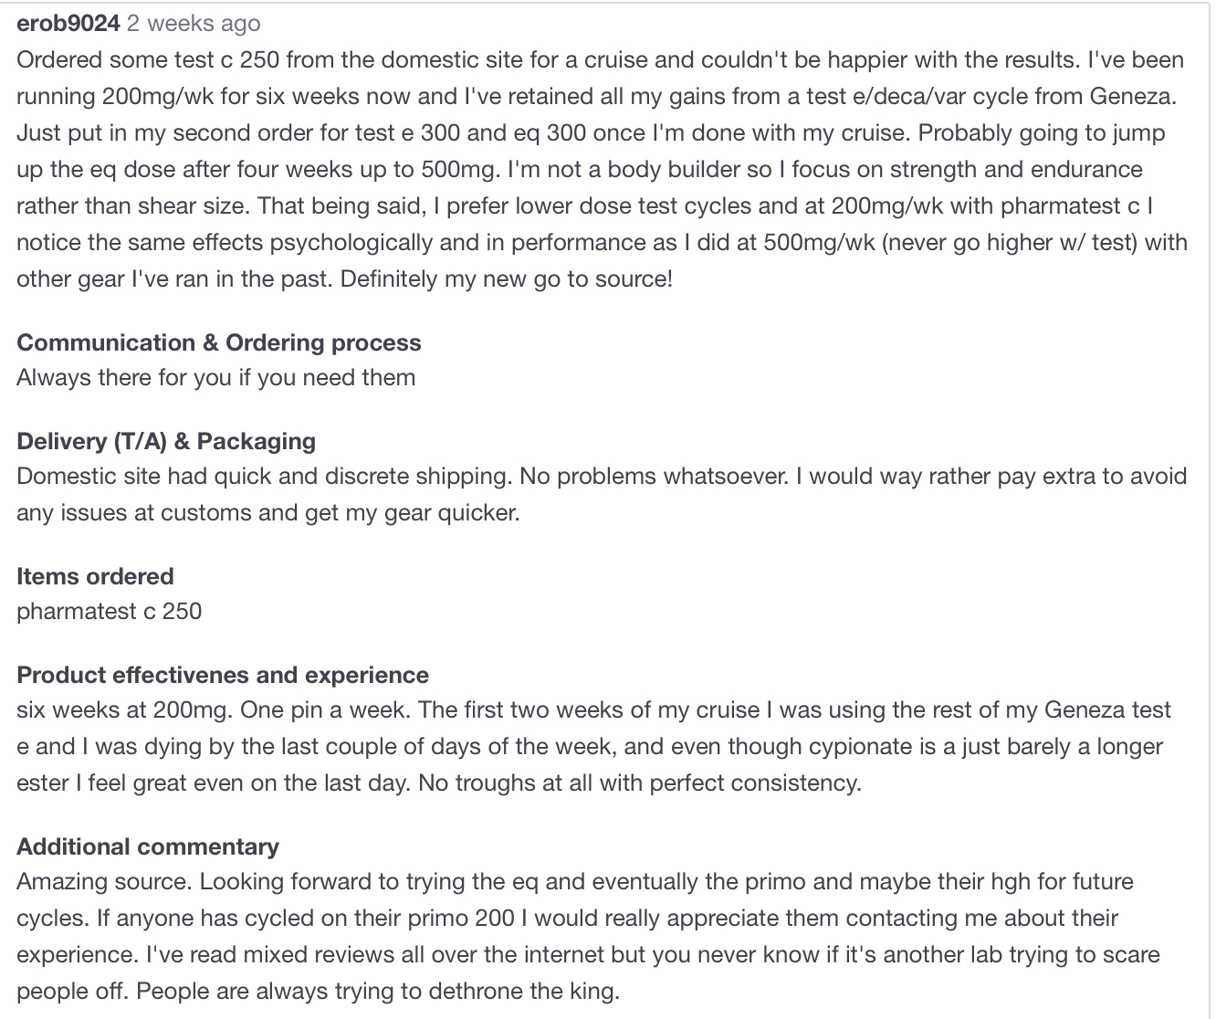The image size is (1216, 1019).
Task: Click the "pharmatest c 250" item text
Action: click(x=110, y=611)
